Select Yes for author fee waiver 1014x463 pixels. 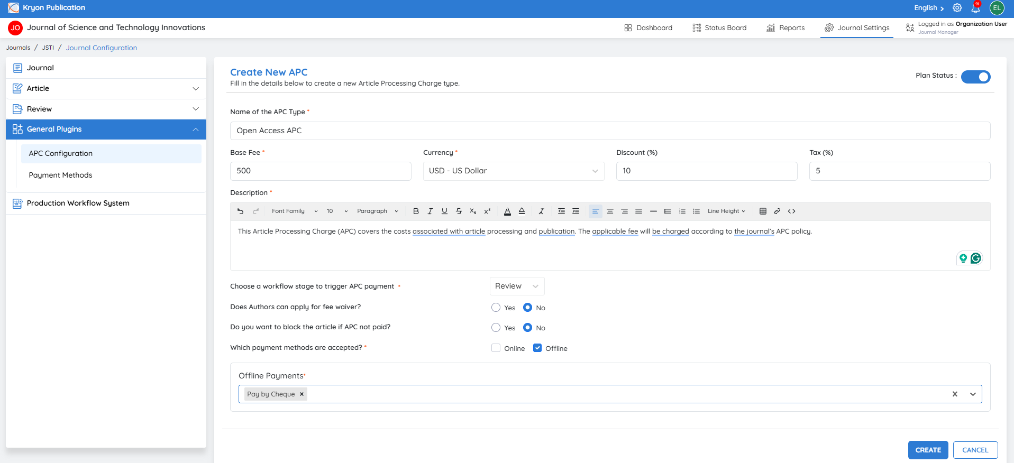496,308
